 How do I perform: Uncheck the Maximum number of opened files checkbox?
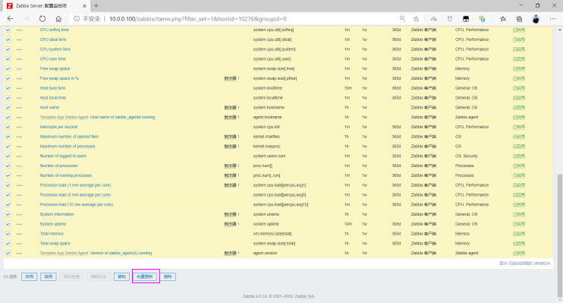pyautogui.click(x=8, y=137)
